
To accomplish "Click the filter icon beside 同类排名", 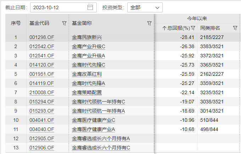I will coord(235,28).
